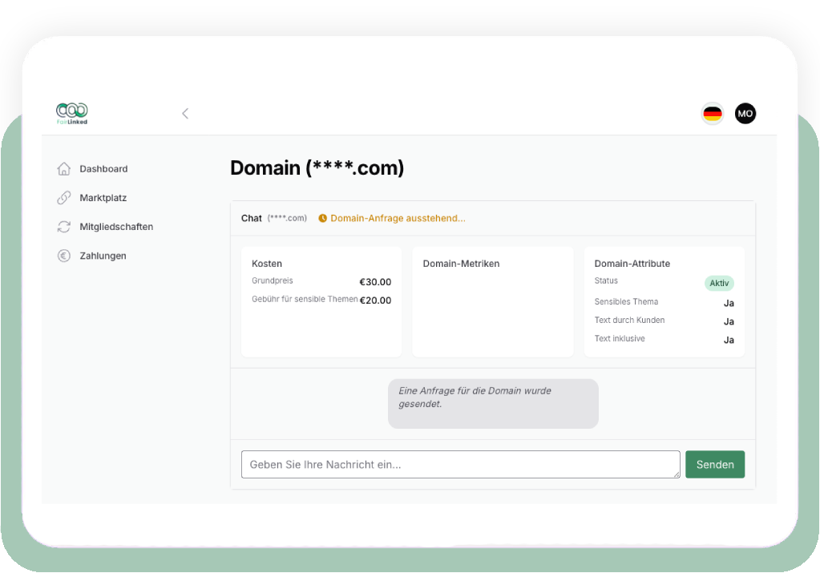Click the Domain-Metriken card
This screenshot has width=820, height=573.
pyautogui.click(x=492, y=301)
